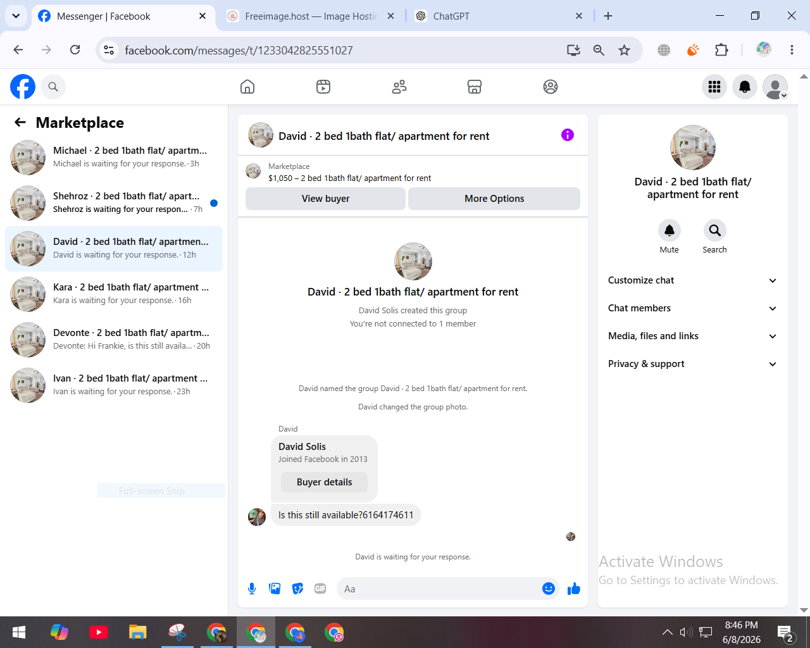
Task: Click the View buyer button
Action: point(325,199)
